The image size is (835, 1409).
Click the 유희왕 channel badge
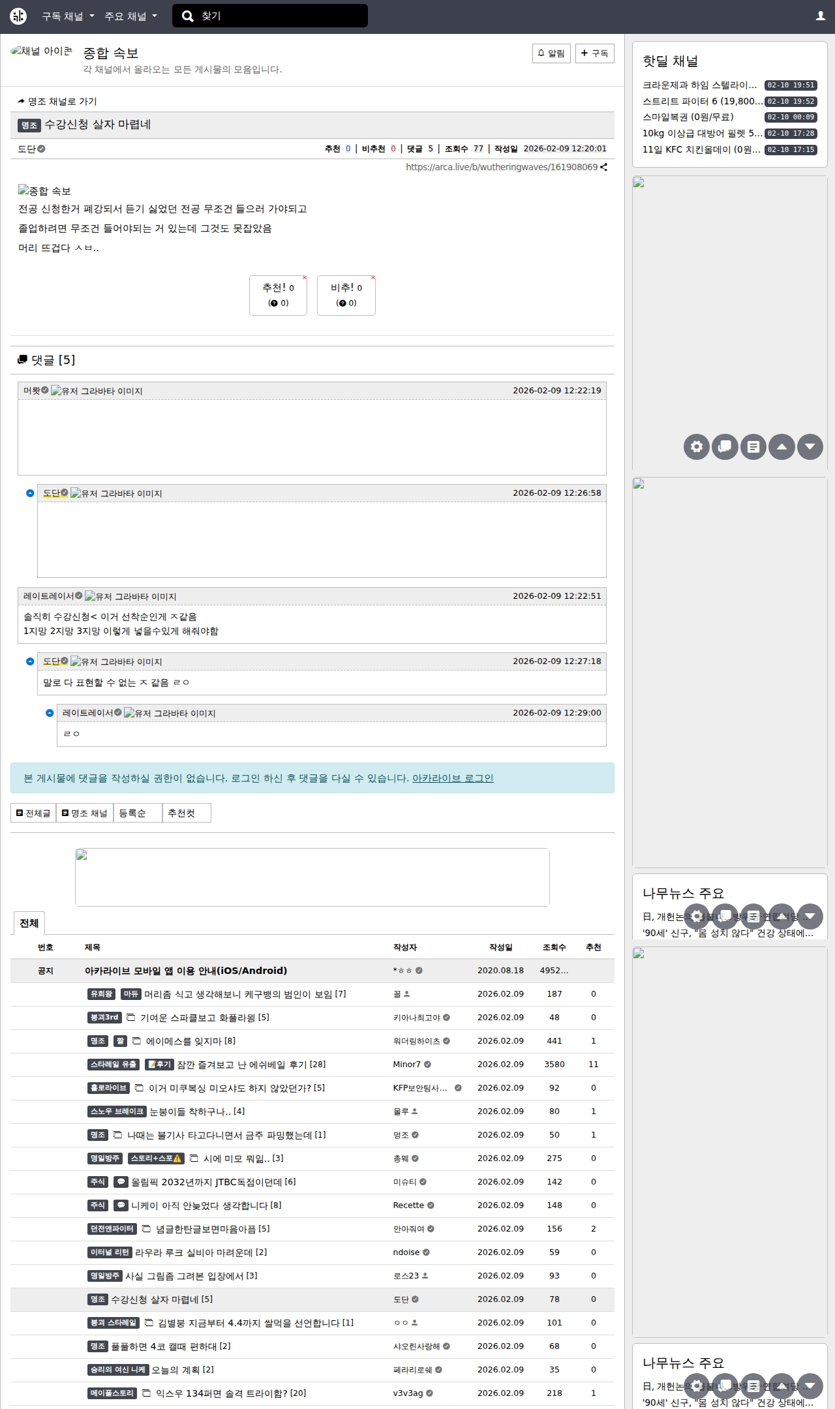click(101, 994)
